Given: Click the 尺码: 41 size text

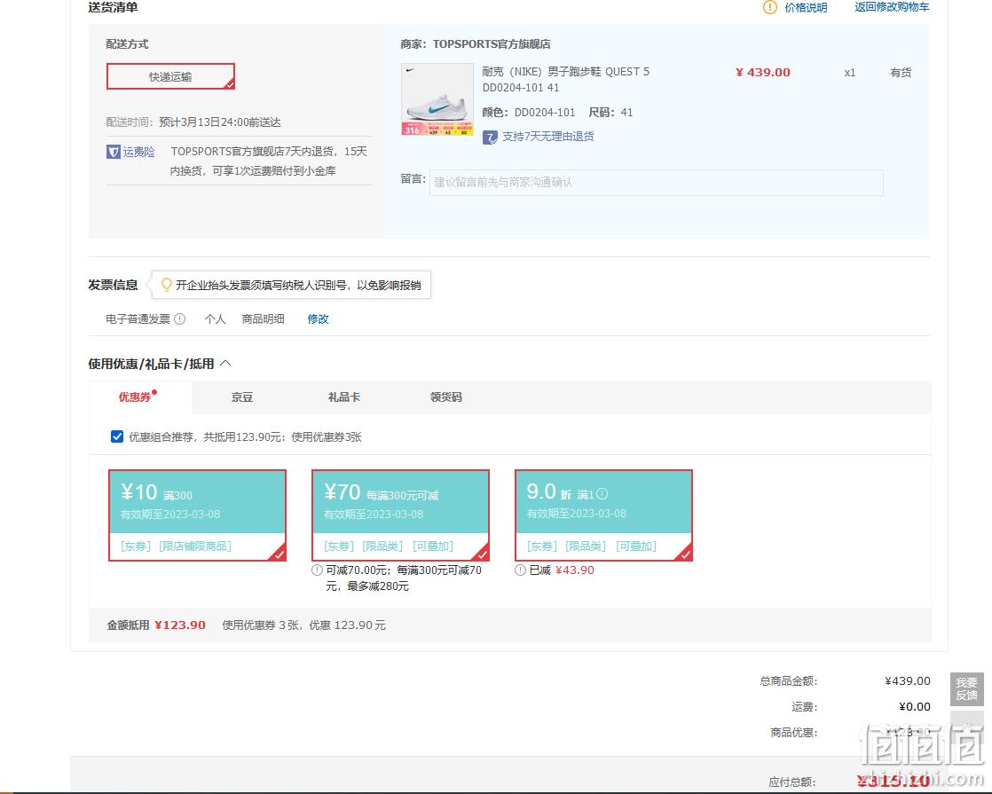Looking at the screenshot, I should pos(610,113).
